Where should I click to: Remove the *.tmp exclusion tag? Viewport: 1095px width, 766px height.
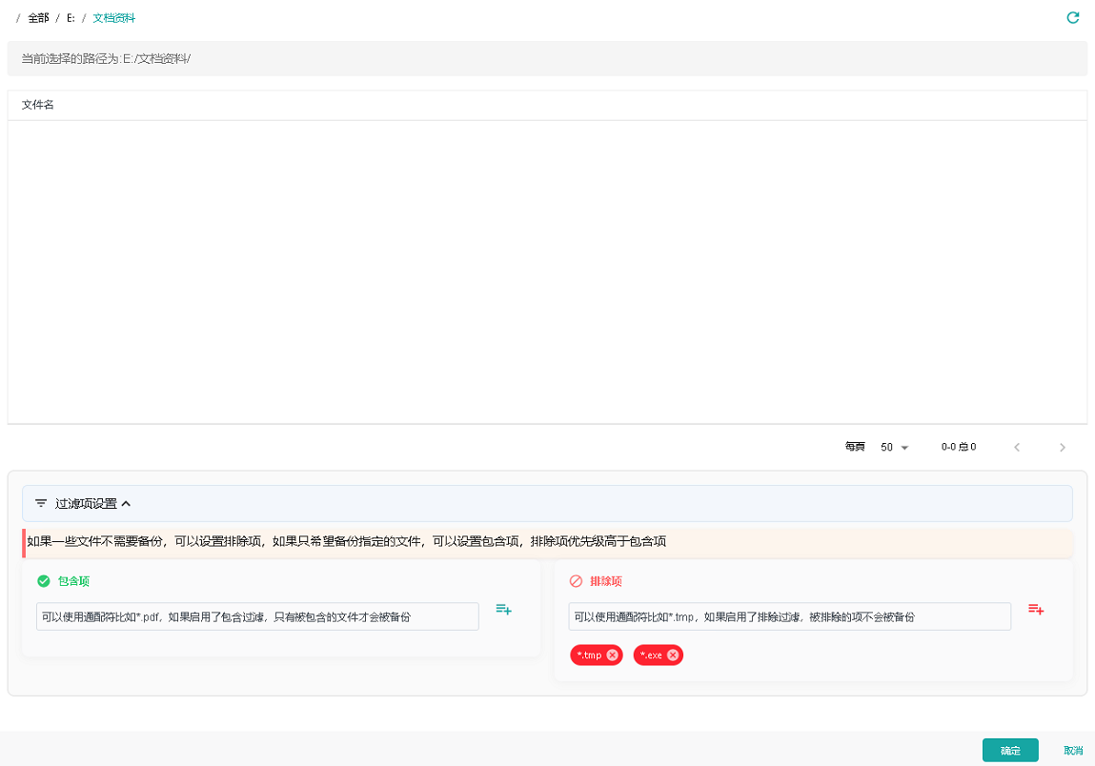pyautogui.click(x=612, y=655)
